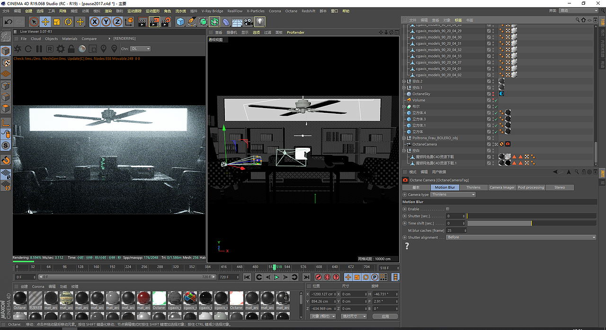Image resolution: width=606 pixels, height=330 pixels.
Task: Open the Chn channel dropdown
Action: click(141, 49)
